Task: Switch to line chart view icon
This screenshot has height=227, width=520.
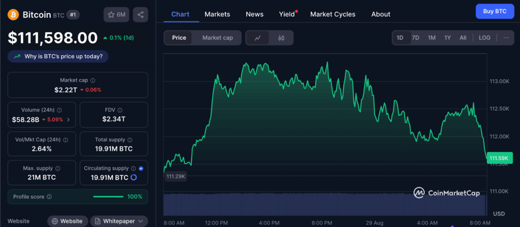Action: 258,37
